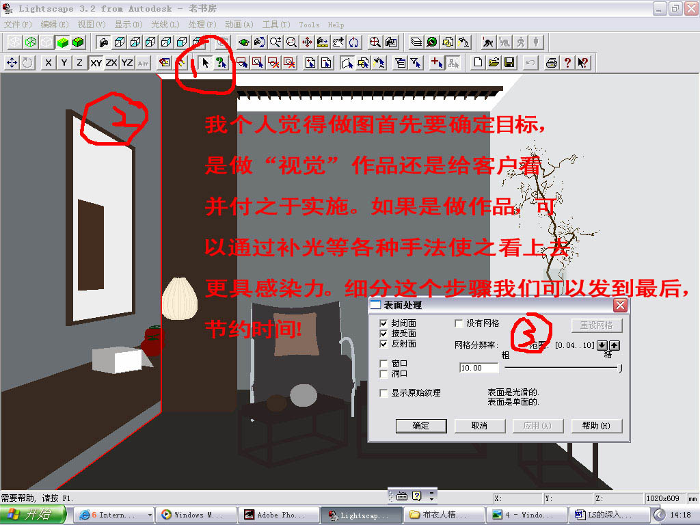Viewport: 700px width, 525px height.
Task: Open the 处理(P) menu
Action: tap(202, 25)
